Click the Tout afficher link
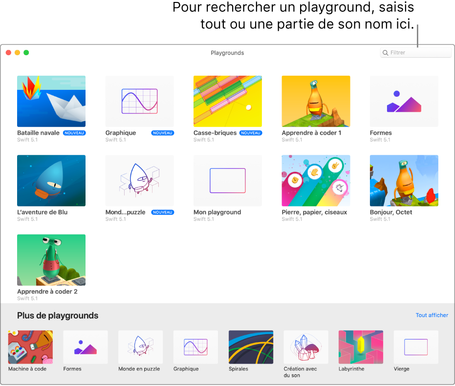 (432, 315)
